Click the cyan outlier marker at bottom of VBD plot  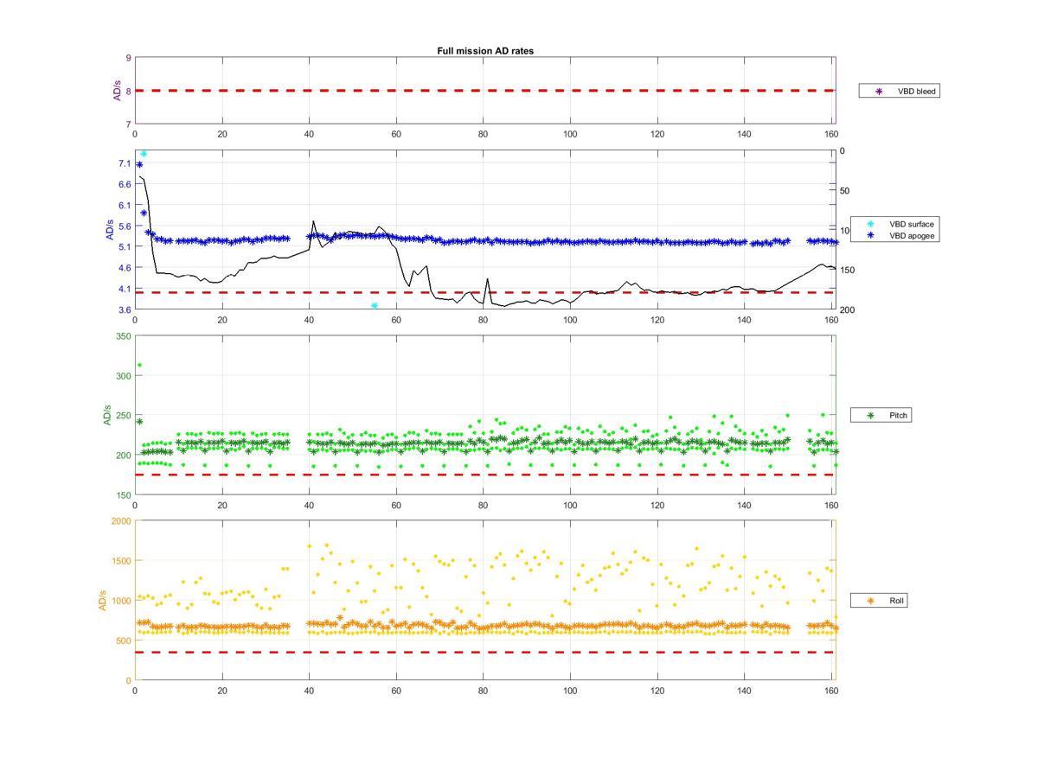pos(375,305)
